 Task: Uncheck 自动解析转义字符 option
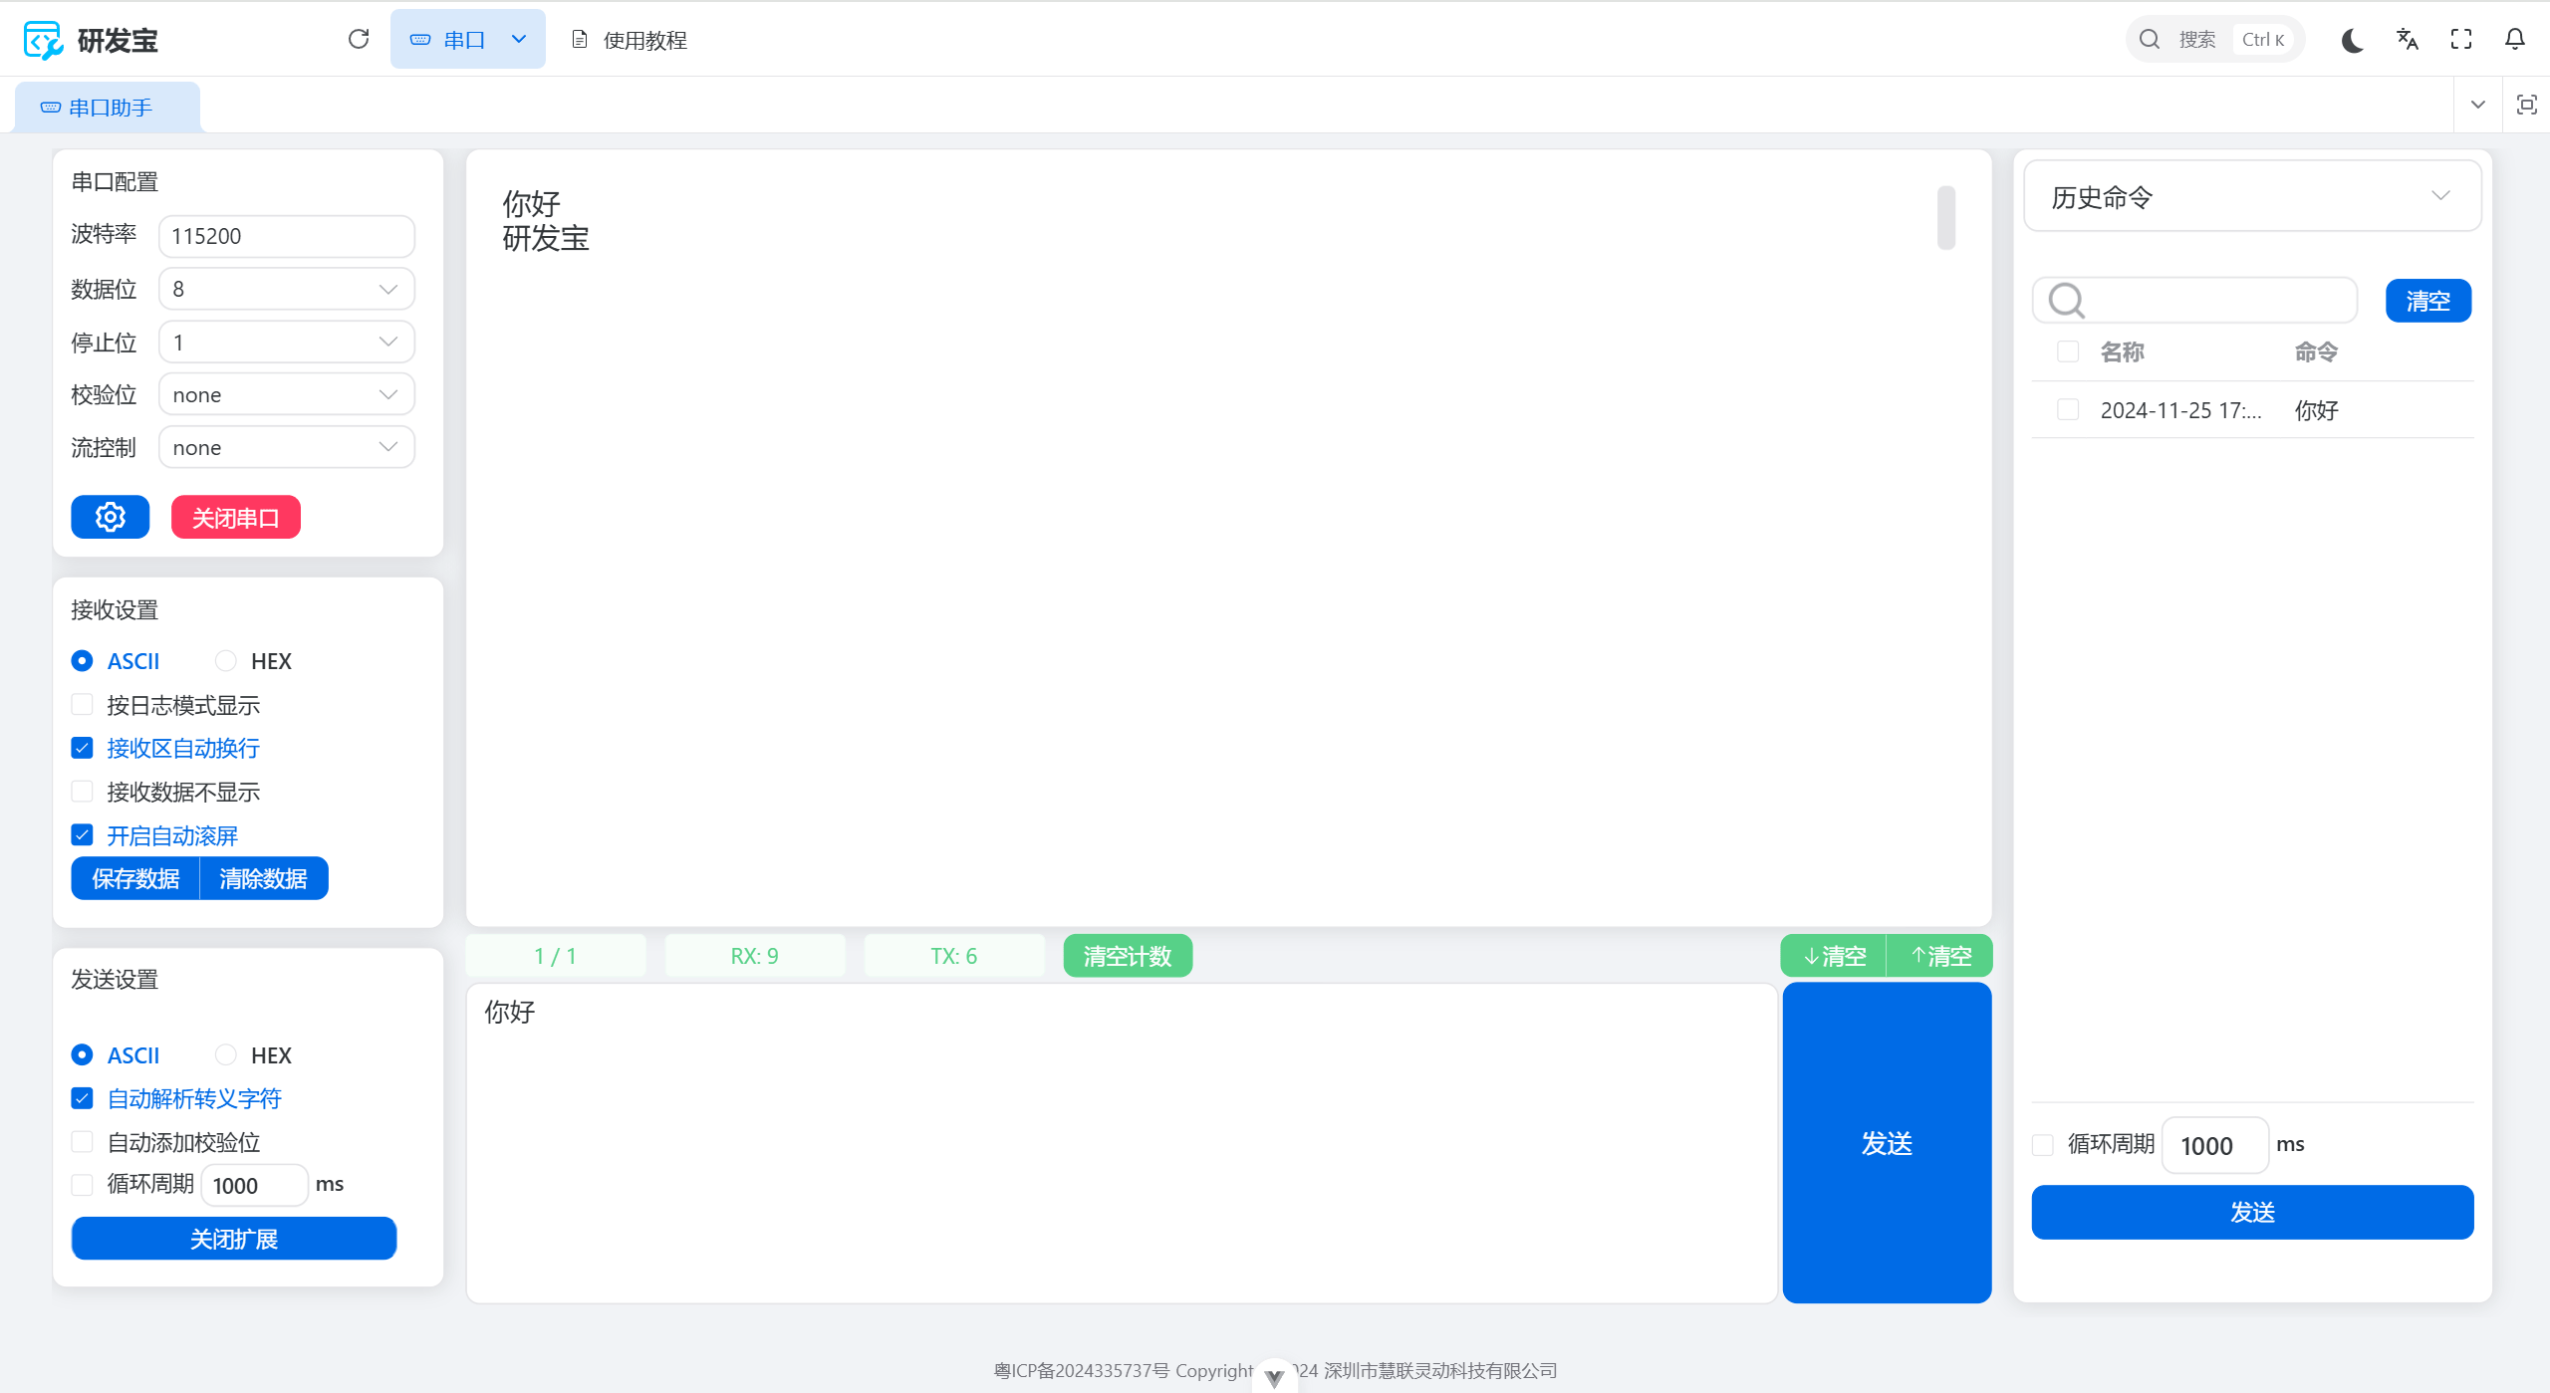point(83,1098)
